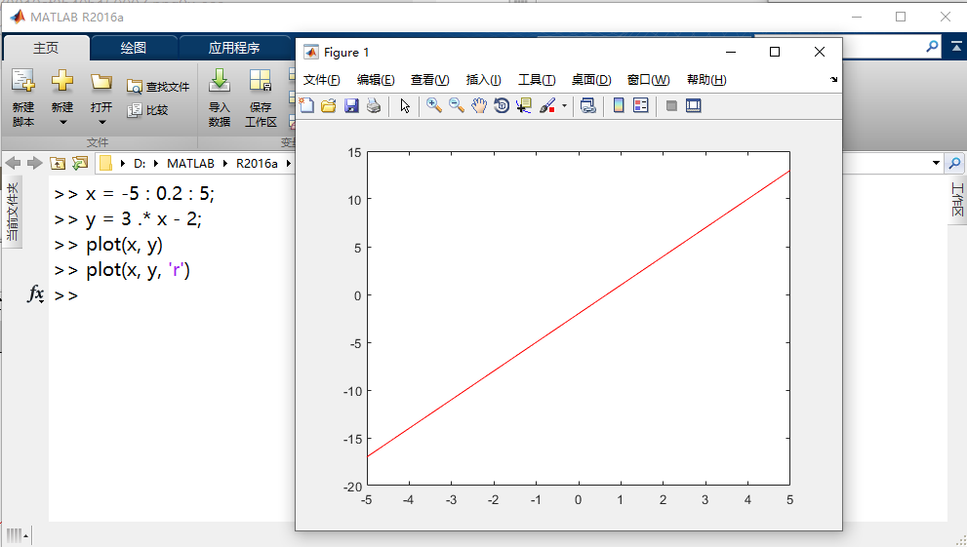Activate the Zoom In magnifier tool

[x=434, y=106]
